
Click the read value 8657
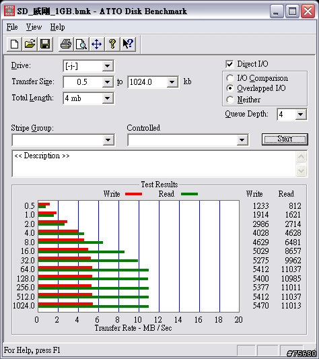(293, 251)
